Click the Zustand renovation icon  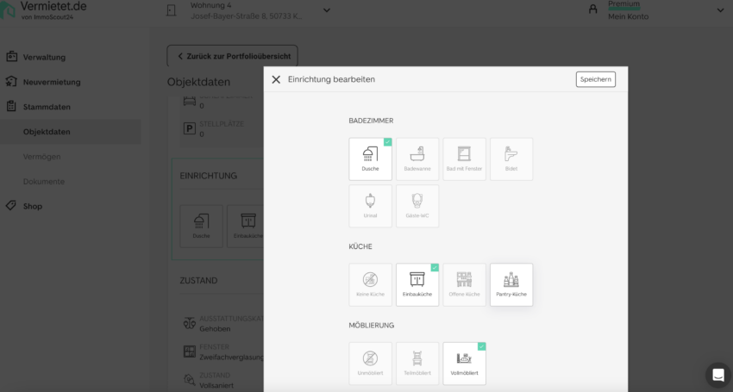coord(190,380)
